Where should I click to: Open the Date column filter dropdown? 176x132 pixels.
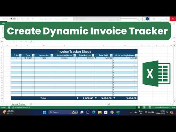[x=33, y=55]
